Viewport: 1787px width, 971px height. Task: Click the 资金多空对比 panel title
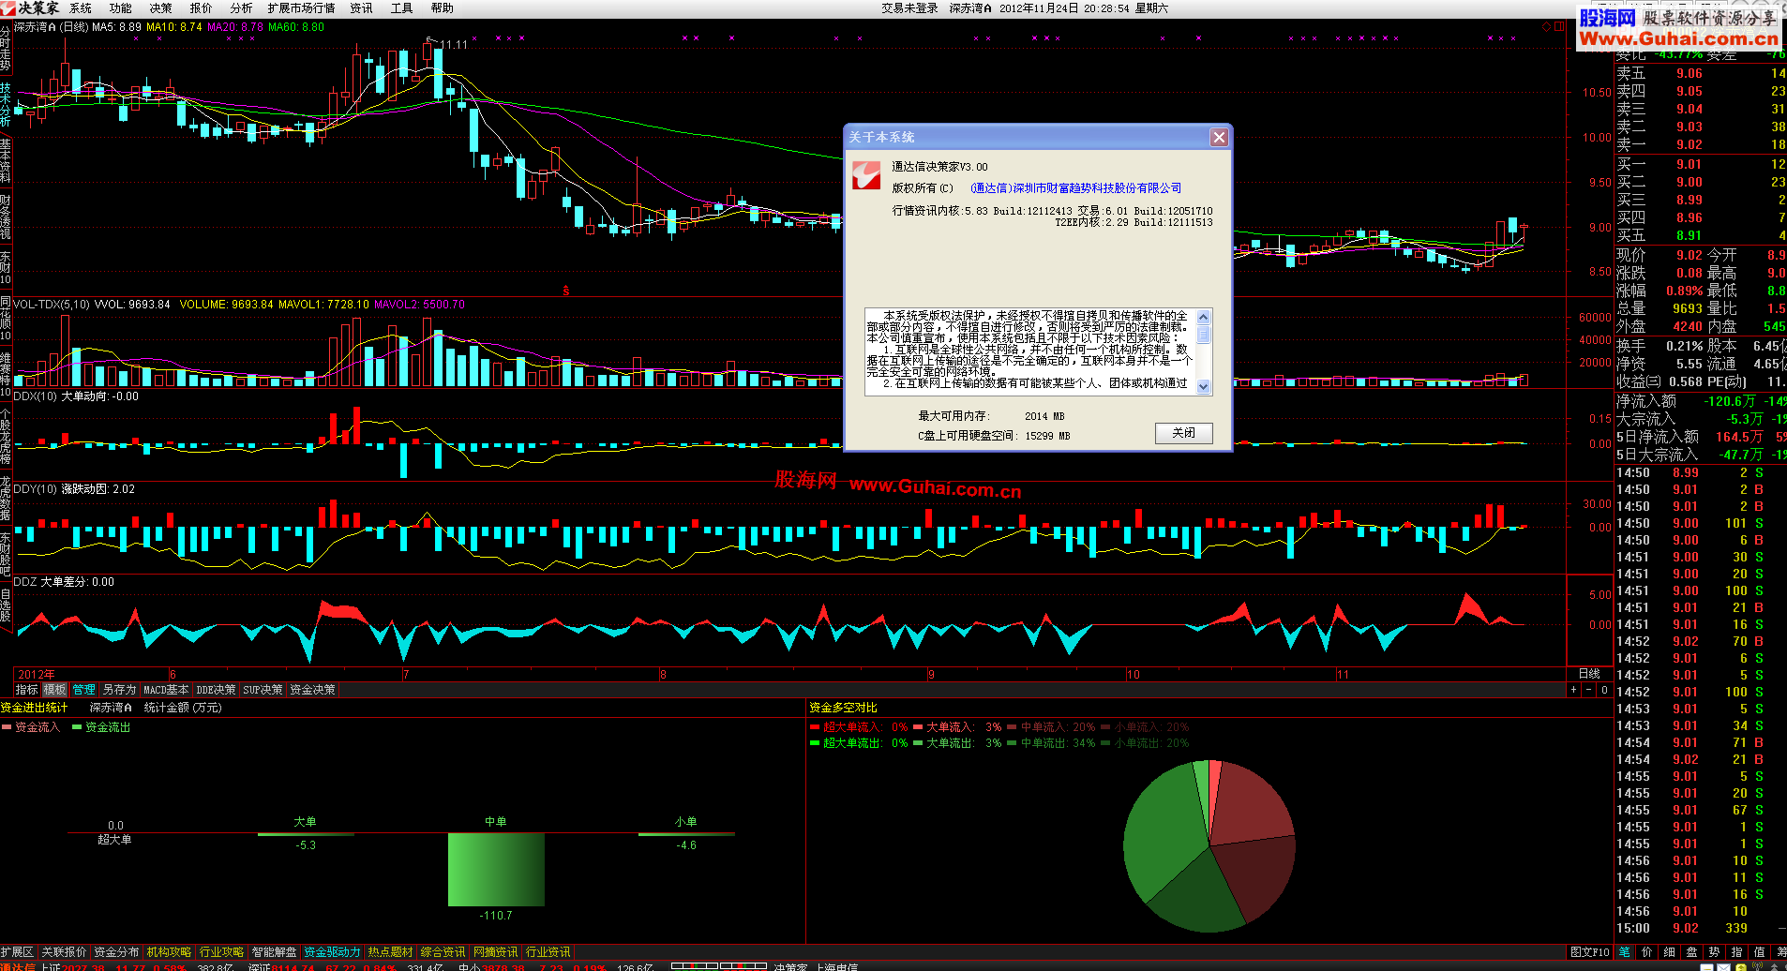[x=843, y=708]
